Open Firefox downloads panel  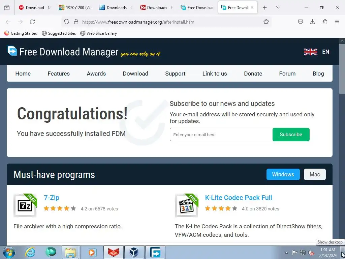coord(312,22)
